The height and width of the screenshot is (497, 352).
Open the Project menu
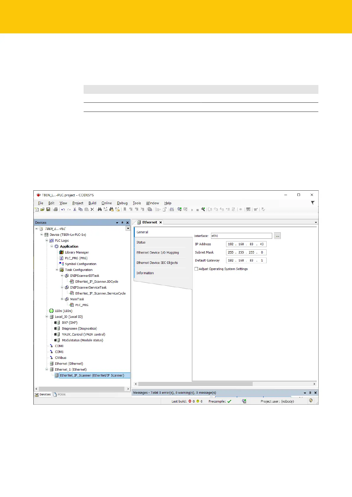[x=78, y=203]
